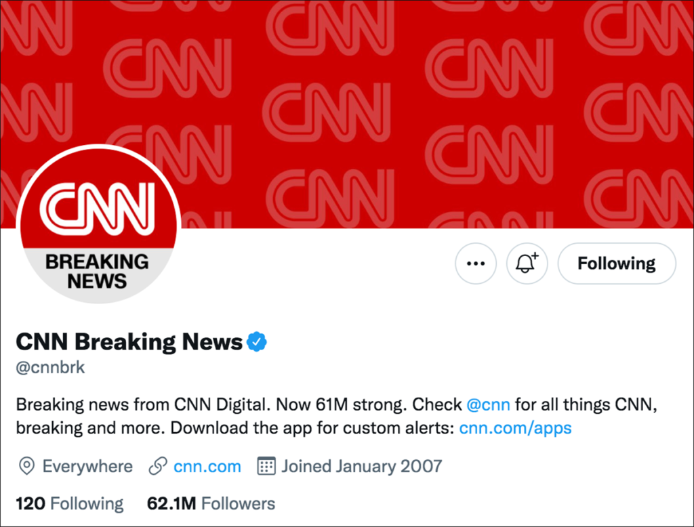Open the @cnn mention link

coord(488,405)
